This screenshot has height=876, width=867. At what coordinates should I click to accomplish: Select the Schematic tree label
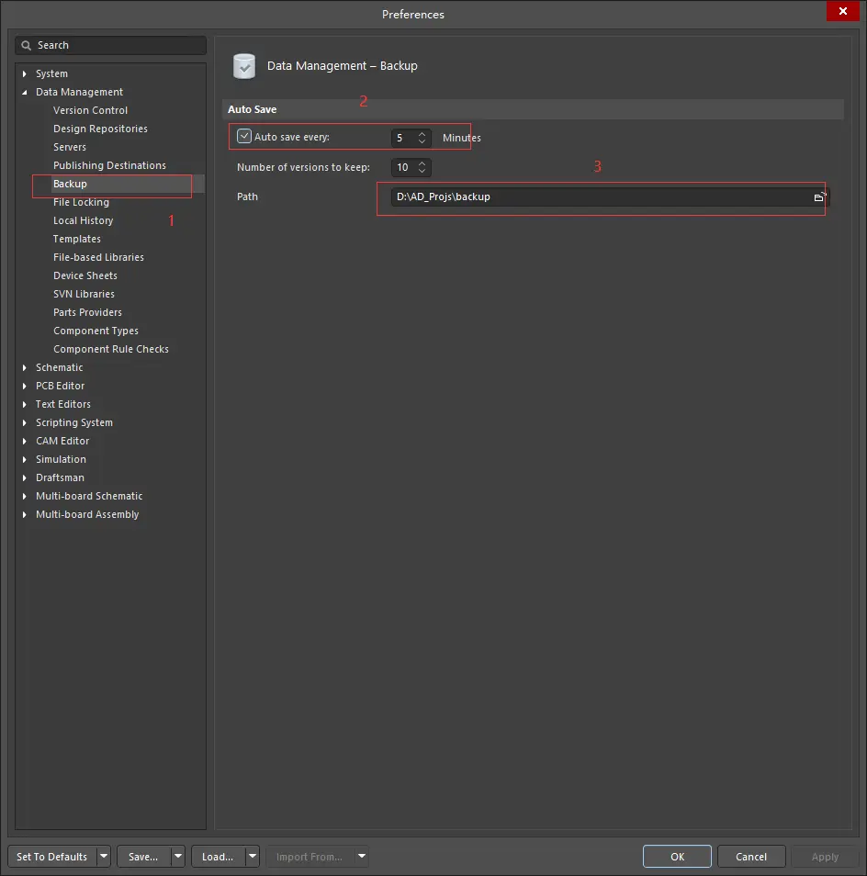(59, 367)
